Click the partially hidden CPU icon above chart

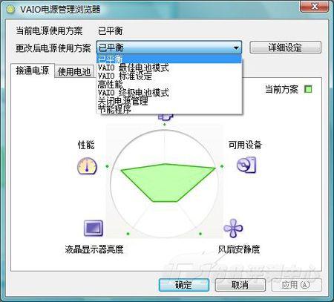click(x=166, y=117)
